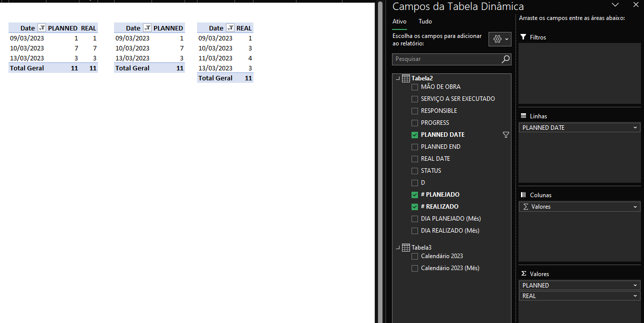
Task: Click the Tabela3 table name
Action: point(421,247)
